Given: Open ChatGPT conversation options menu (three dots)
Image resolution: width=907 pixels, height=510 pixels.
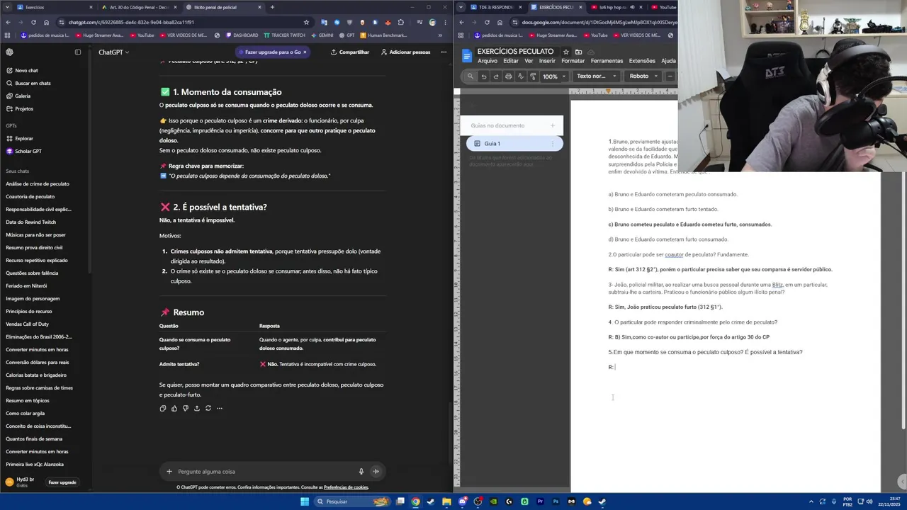Looking at the screenshot, I should (444, 52).
